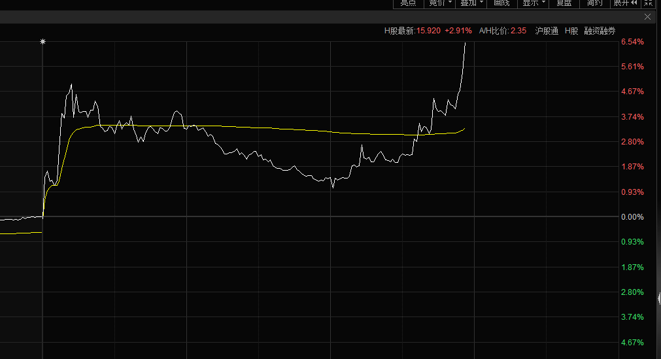Click the 亮点 toolbar button
This screenshot has width=661, height=359.
pyautogui.click(x=408, y=3)
